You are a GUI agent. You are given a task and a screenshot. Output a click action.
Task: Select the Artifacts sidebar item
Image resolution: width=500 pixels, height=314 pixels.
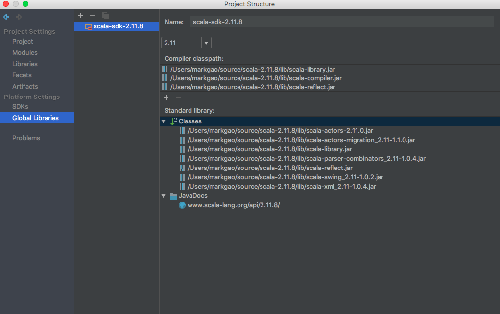pyautogui.click(x=25, y=87)
